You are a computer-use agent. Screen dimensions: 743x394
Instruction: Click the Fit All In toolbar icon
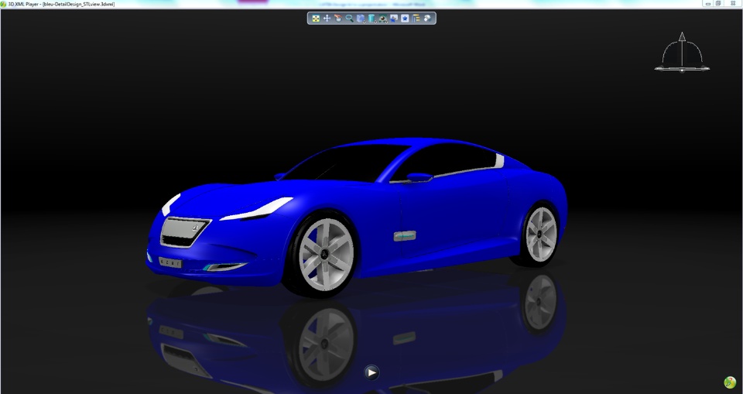[316, 19]
